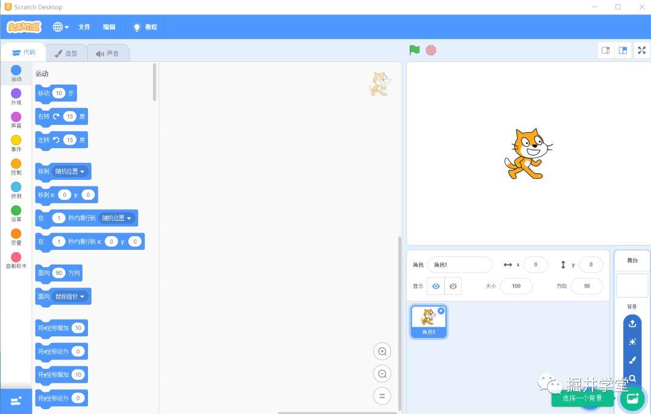Image resolution: width=651 pixels, height=414 pixels.
Task: Show the sprite with eye icon
Action: (436, 286)
